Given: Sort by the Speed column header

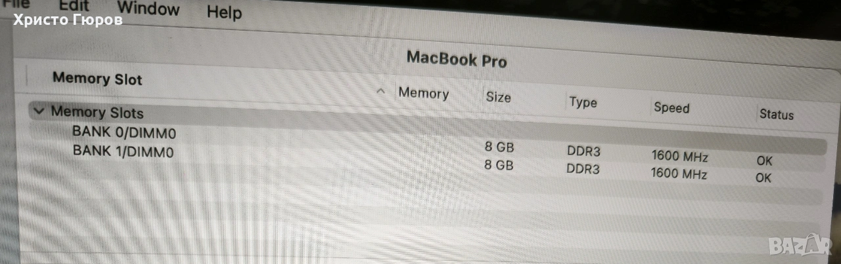Looking at the screenshot, I should pyautogui.click(x=671, y=107).
